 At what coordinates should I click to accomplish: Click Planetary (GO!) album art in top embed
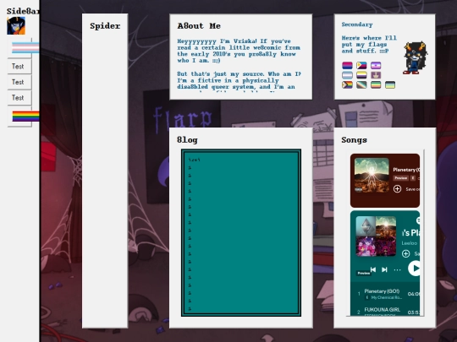click(x=372, y=176)
